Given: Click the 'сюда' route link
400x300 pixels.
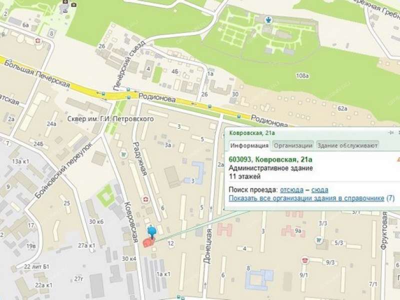Looking at the screenshot, I should 319,189.
